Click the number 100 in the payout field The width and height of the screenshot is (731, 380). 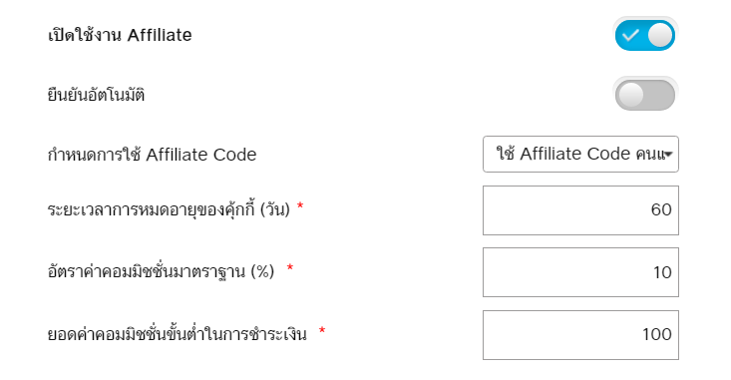click(x=657, y=334)
